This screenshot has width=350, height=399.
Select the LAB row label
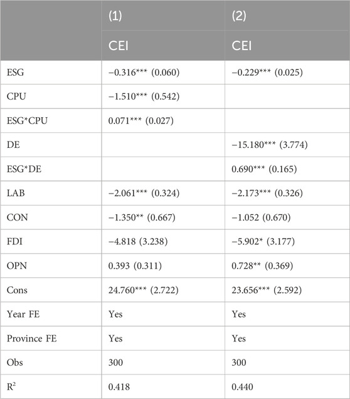pyautogui.click(x=16, y=193)
